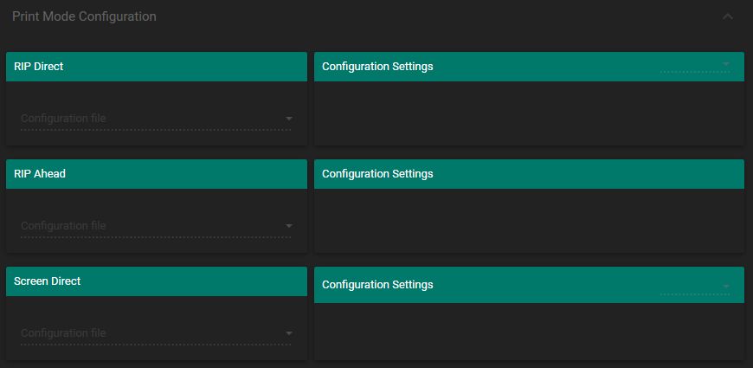This screenshot has height=368, width=753.
Task: Collapse the Print Mode Configuration section chevron
Action: 727,16
